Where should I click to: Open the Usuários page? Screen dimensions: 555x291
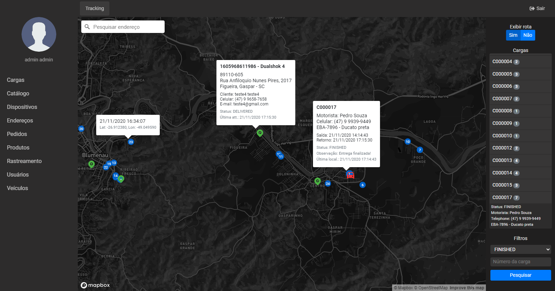click(18, 174)
